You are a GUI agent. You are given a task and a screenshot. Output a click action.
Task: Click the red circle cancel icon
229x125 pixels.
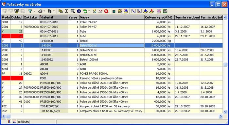(x=106, y=11)
